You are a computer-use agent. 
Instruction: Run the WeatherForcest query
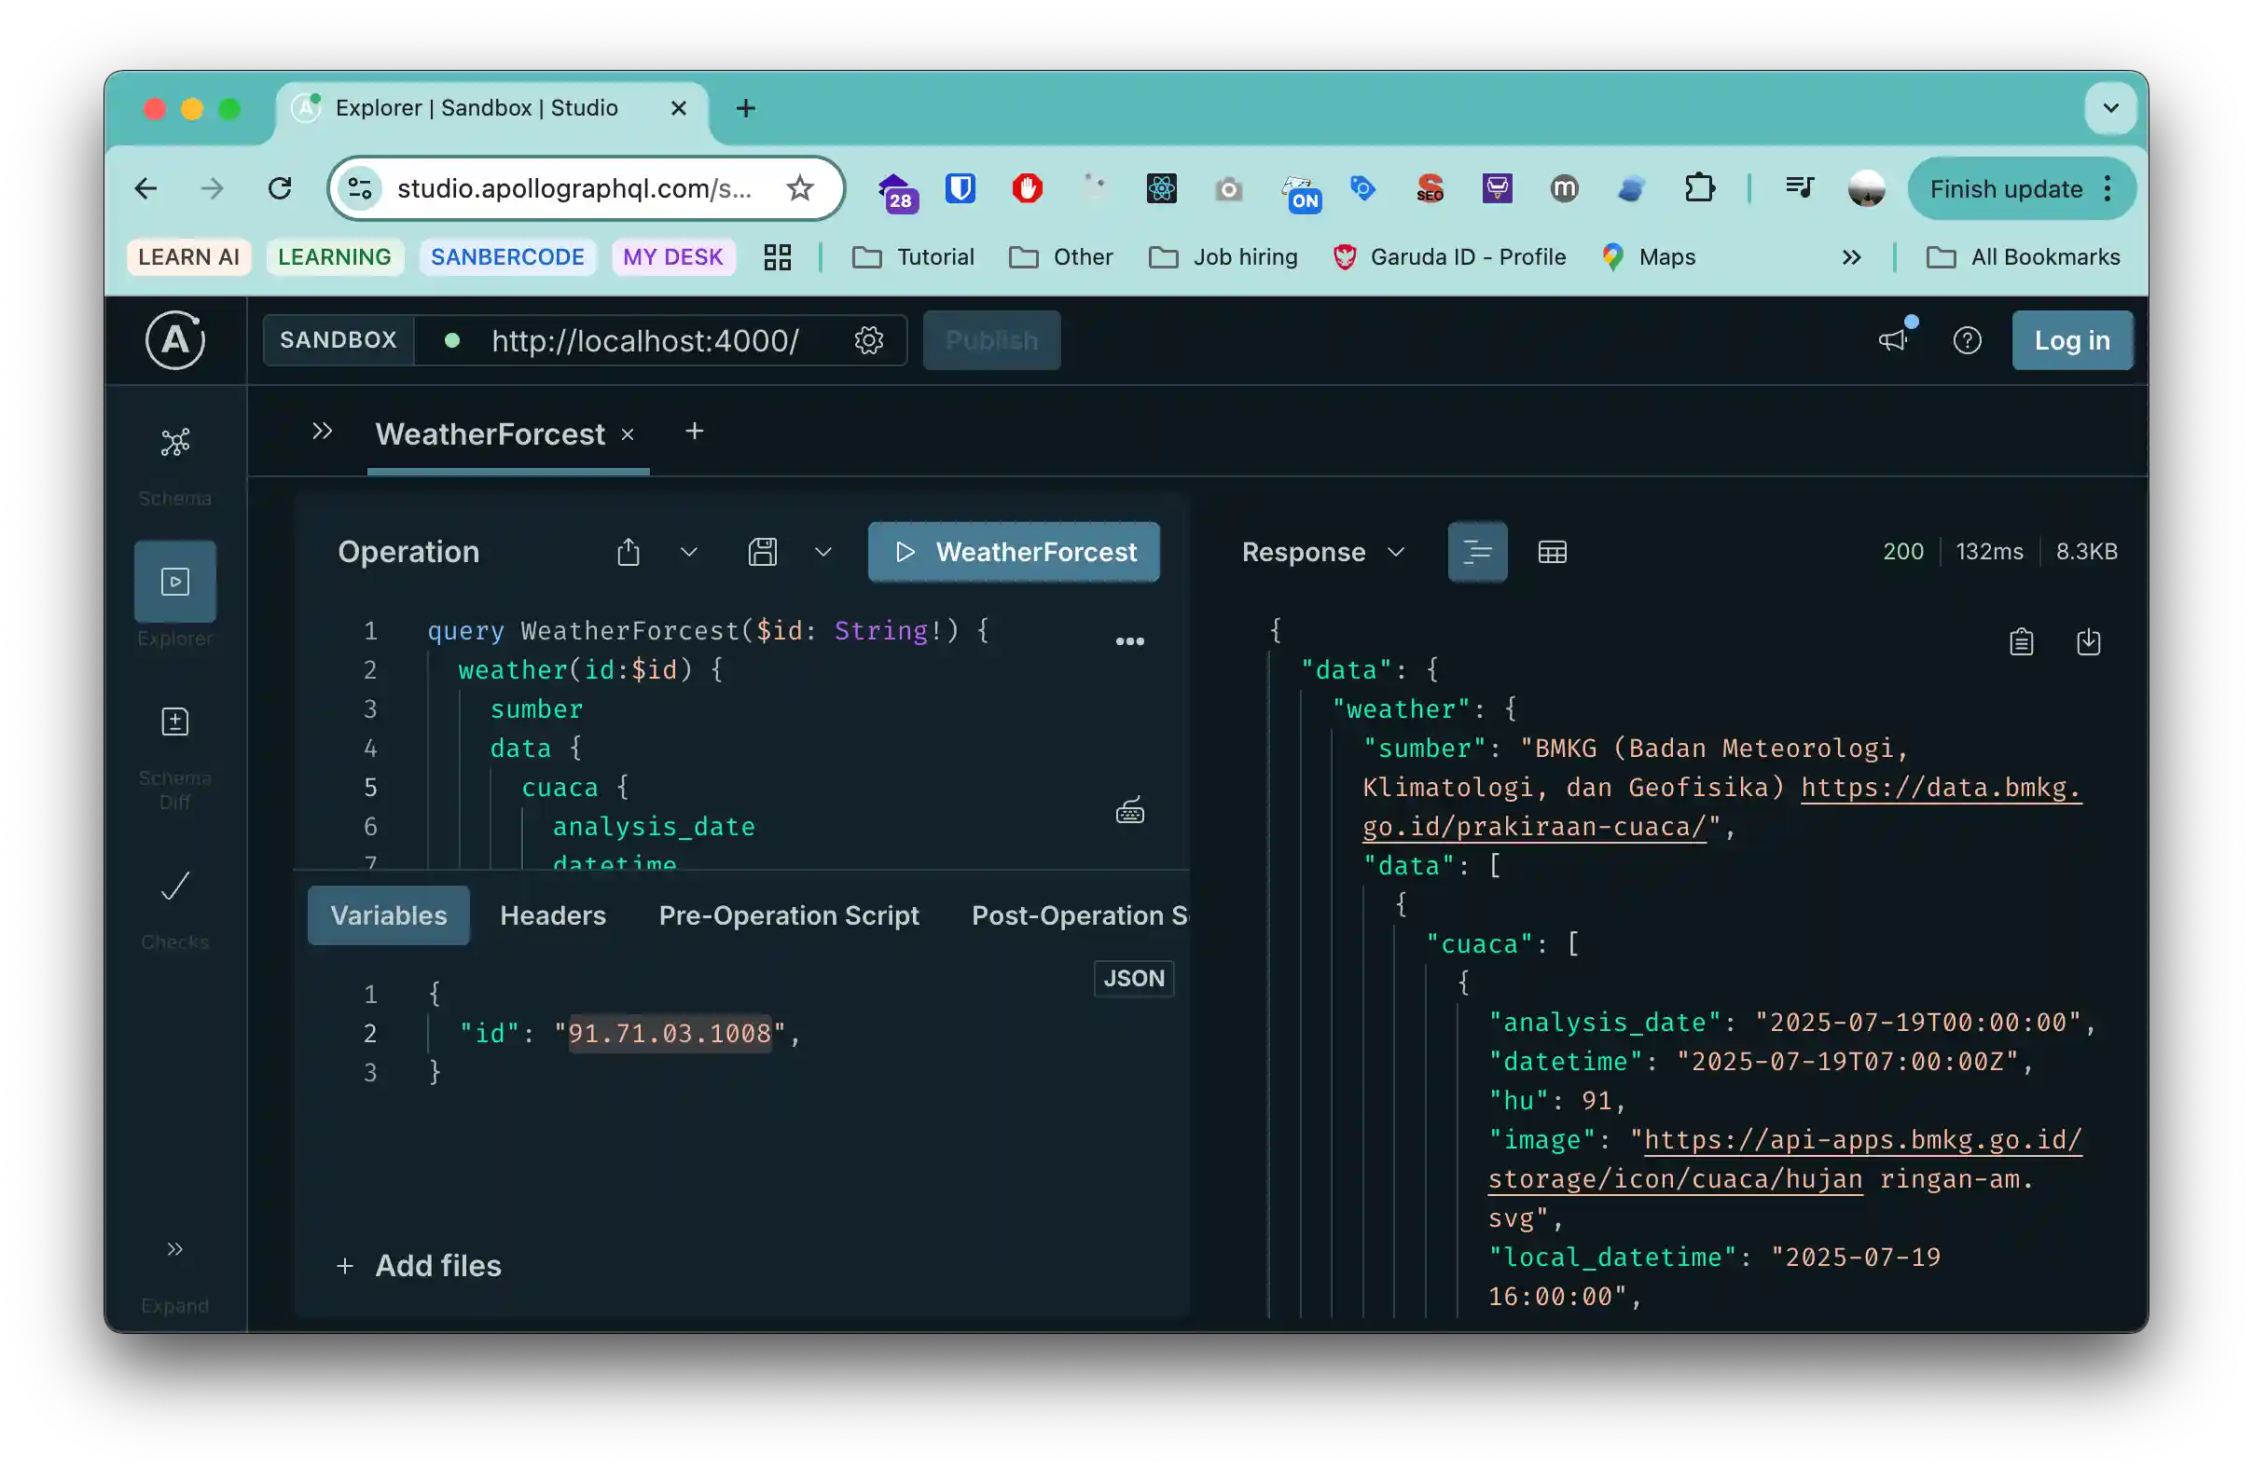point(1013,552)
